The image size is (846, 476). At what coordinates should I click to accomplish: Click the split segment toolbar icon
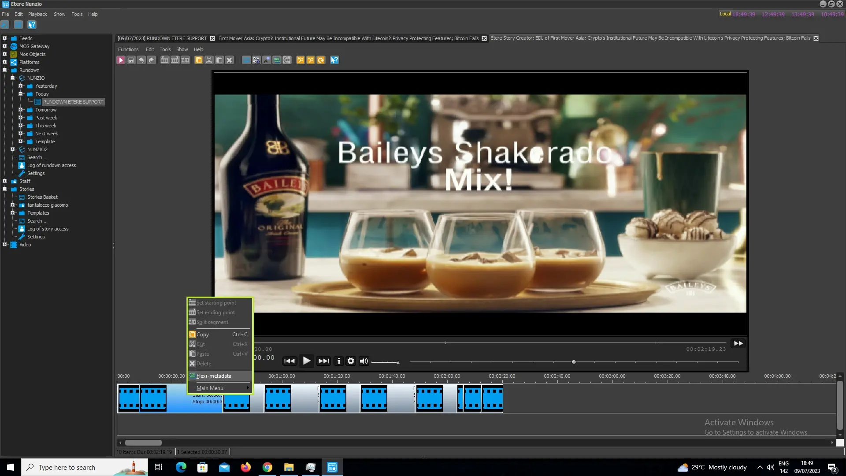[x=185, y=60]
